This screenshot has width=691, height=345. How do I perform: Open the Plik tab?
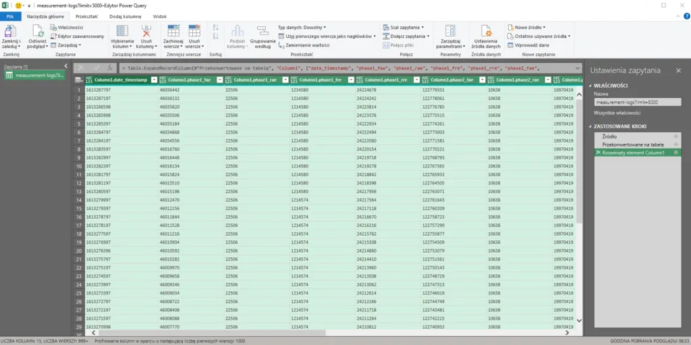coord(11,16)
